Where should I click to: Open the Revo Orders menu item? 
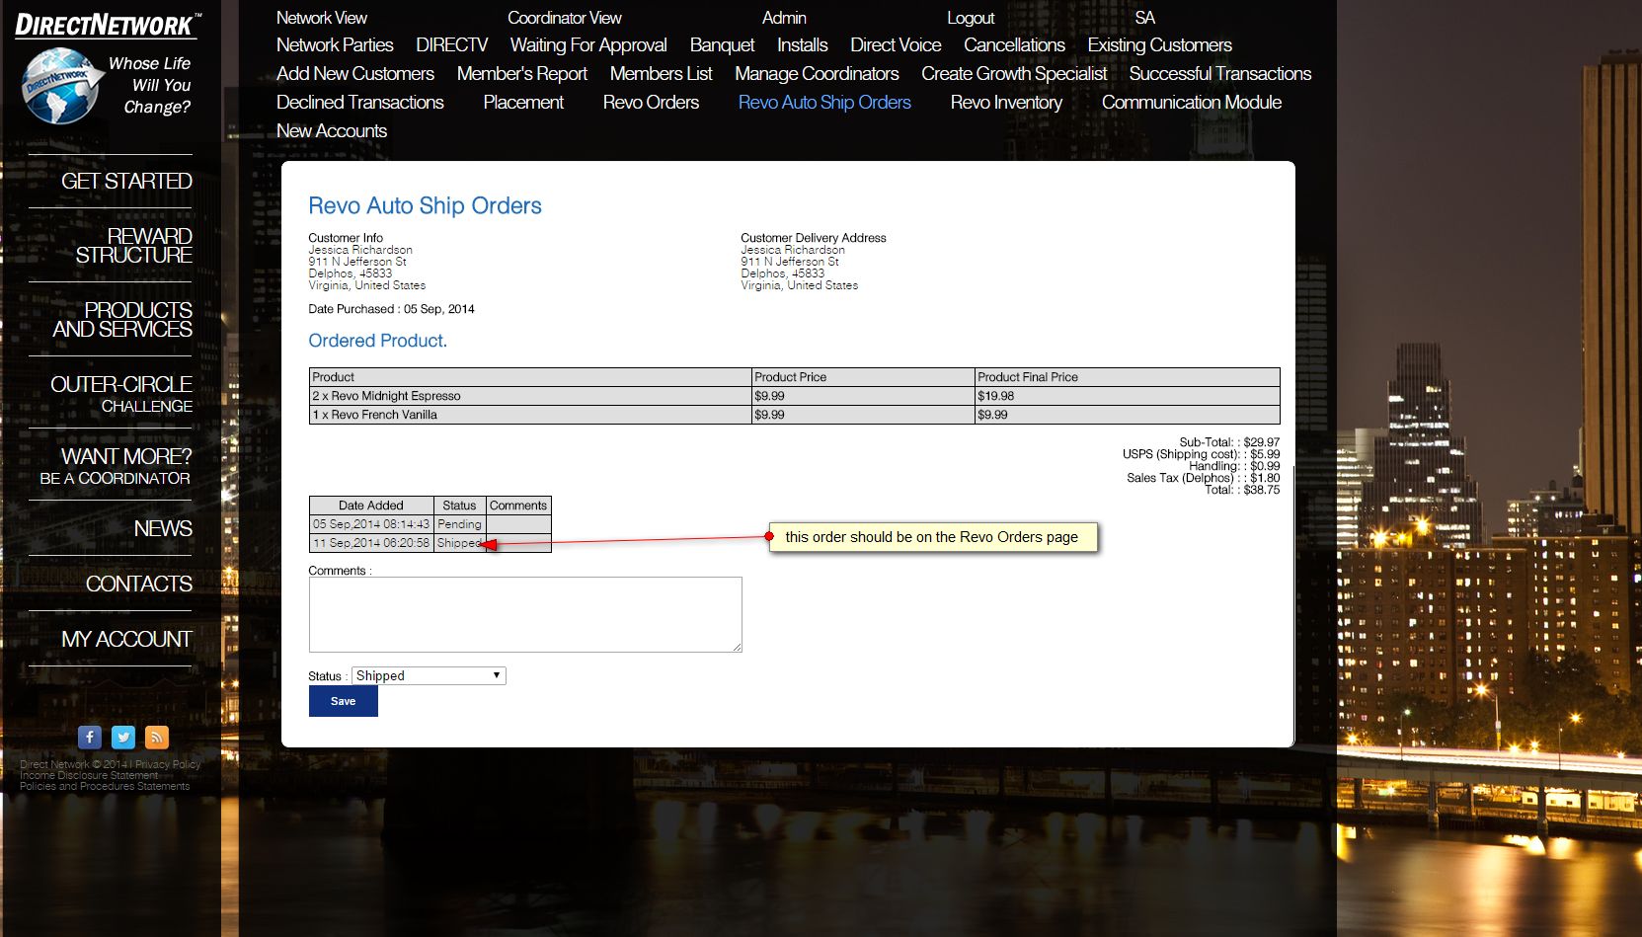point(651,103)
